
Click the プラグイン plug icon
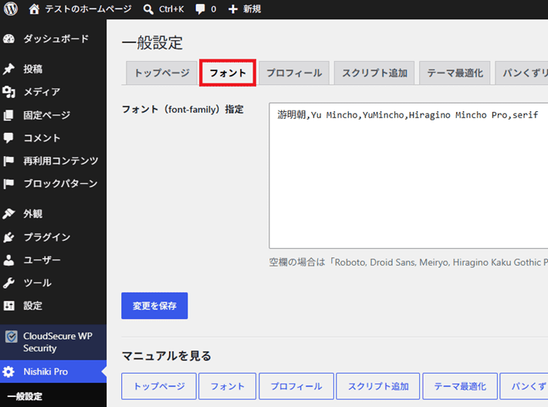coord(8,237)
